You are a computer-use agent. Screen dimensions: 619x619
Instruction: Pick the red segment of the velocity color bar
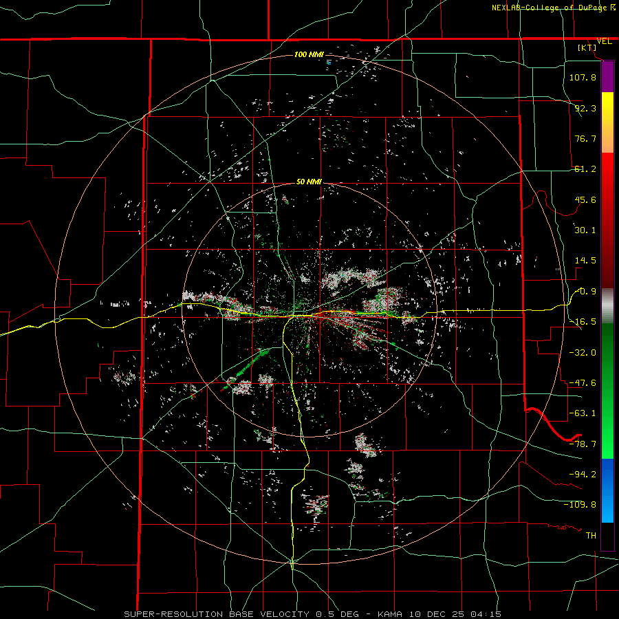click(607, 220)
